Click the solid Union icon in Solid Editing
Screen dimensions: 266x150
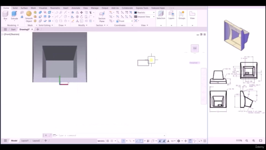[x=40, y=12]
